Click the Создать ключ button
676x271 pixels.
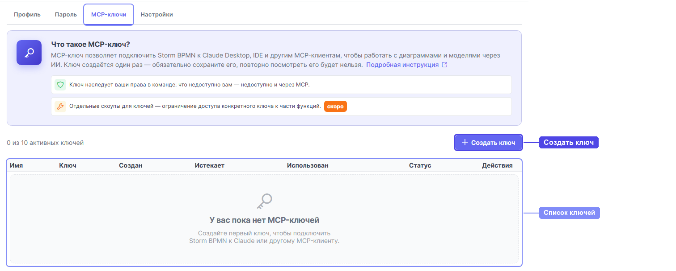coord(488,143)
